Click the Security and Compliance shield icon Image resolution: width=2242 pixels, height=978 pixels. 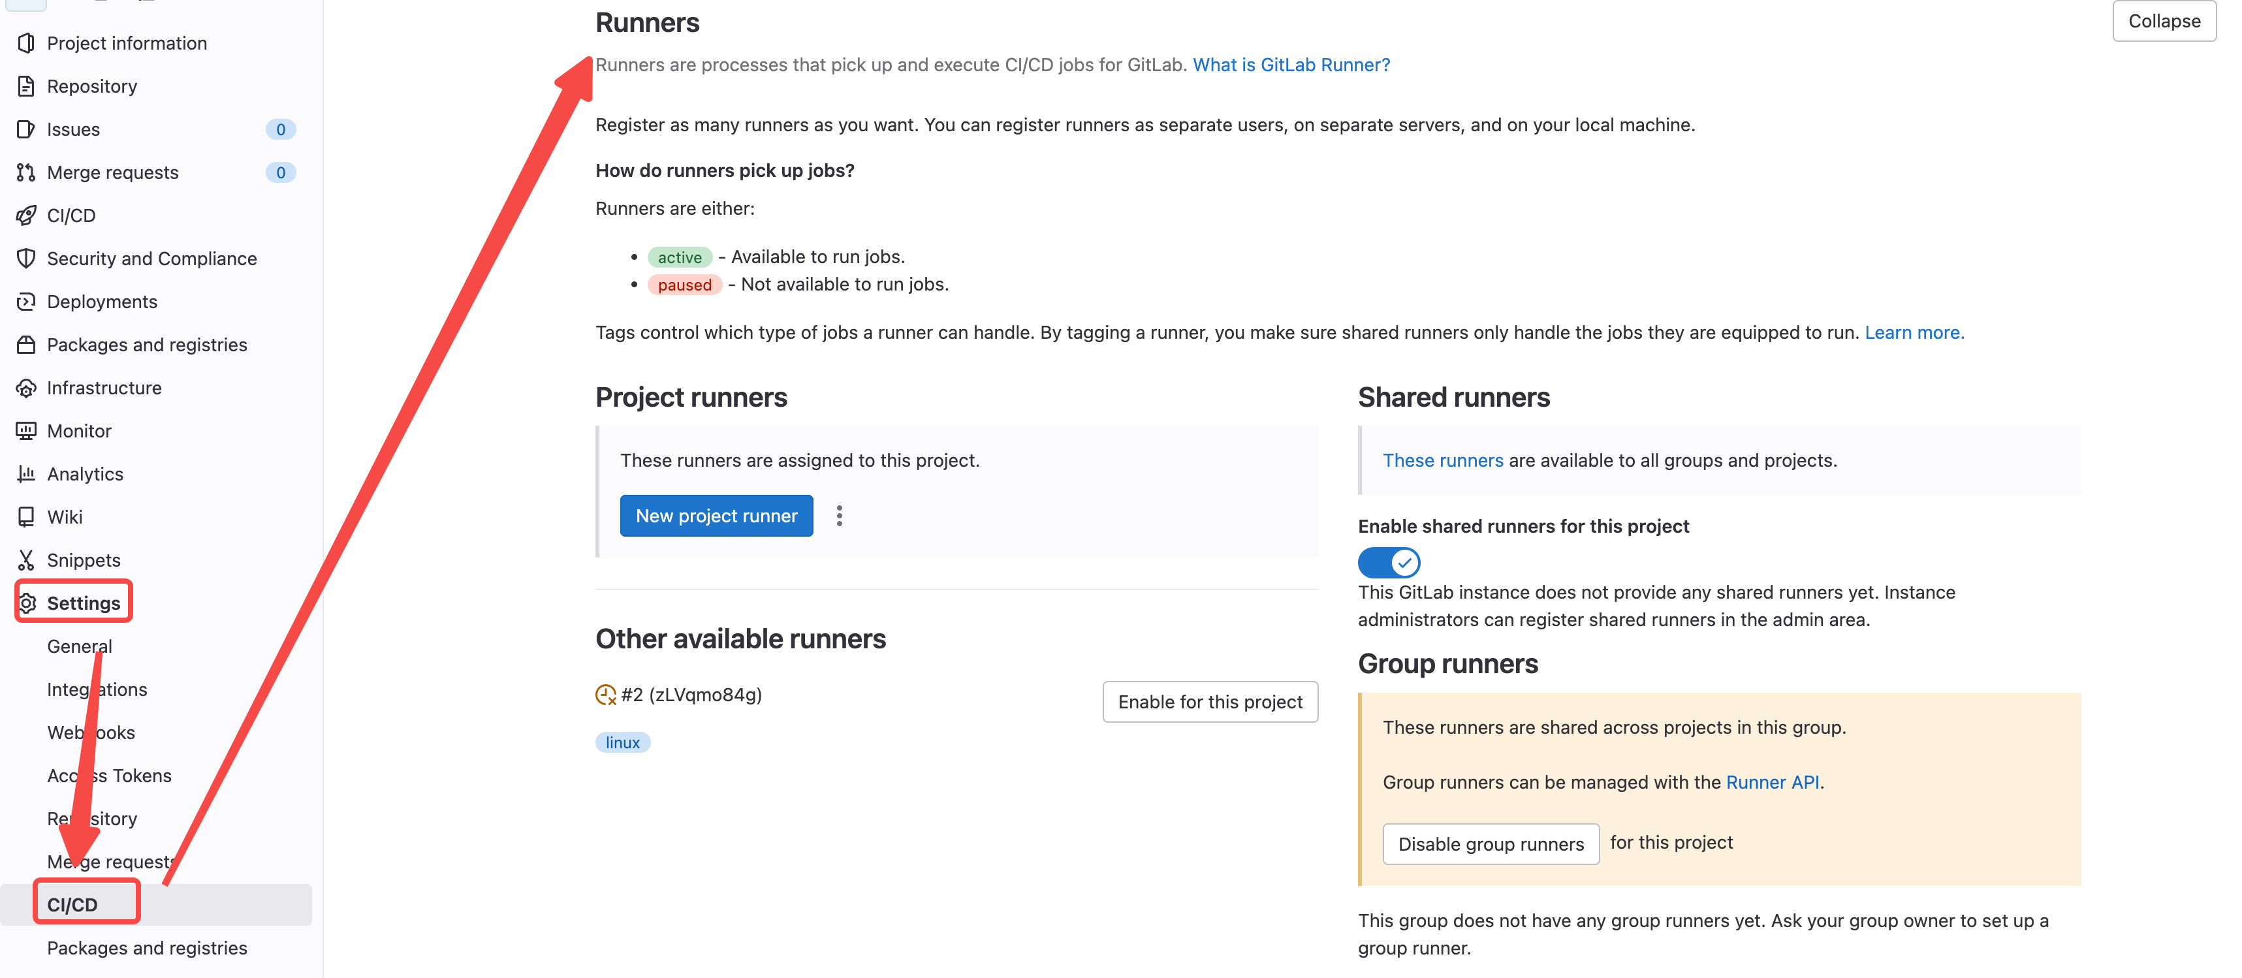click(26, 259)
